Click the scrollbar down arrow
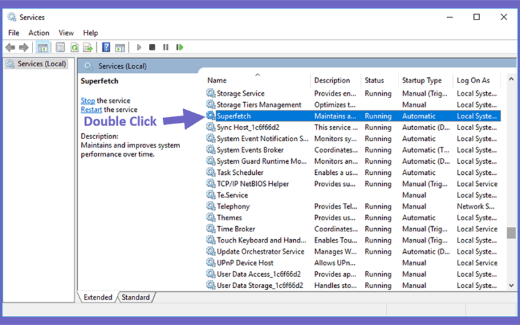 click(x=511, y=285)
